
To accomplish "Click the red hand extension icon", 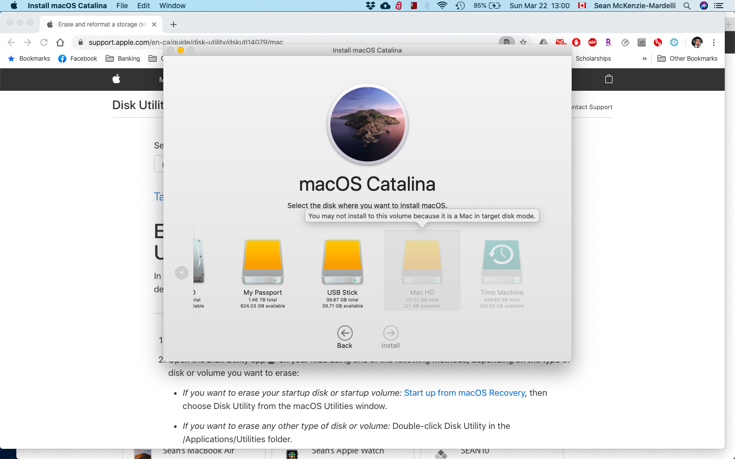I will [576, 42].
